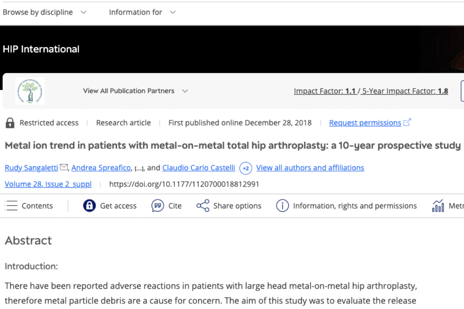Open Claudio Carlo Castelli author link

pyautogui.click(x=198, y=168)
